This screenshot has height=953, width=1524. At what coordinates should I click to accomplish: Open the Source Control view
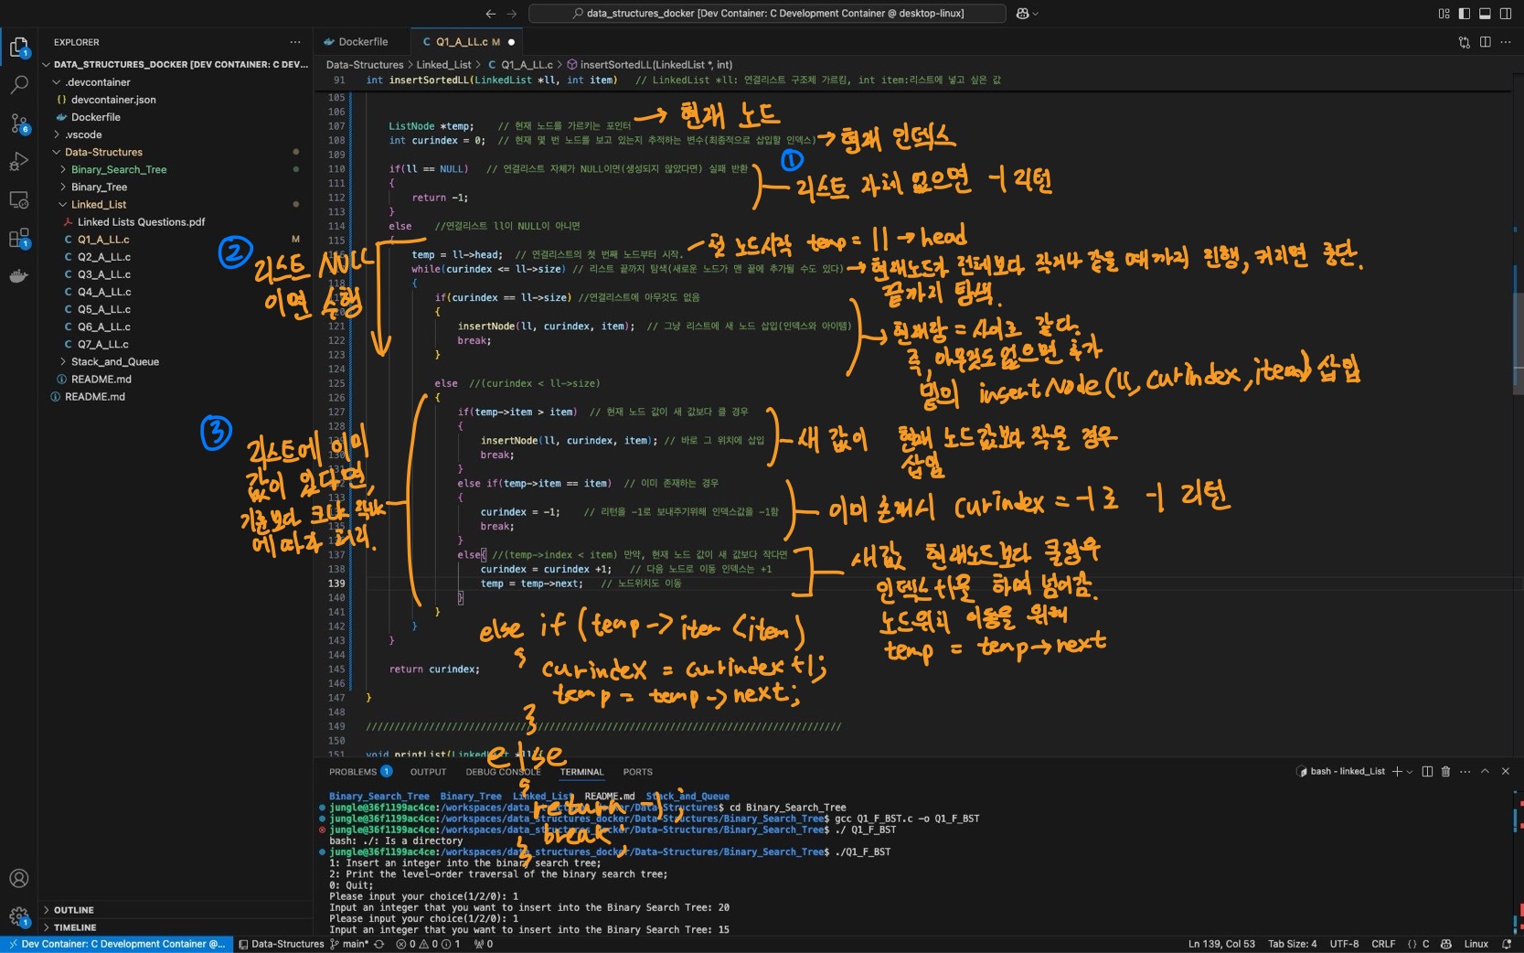point(18,123)
